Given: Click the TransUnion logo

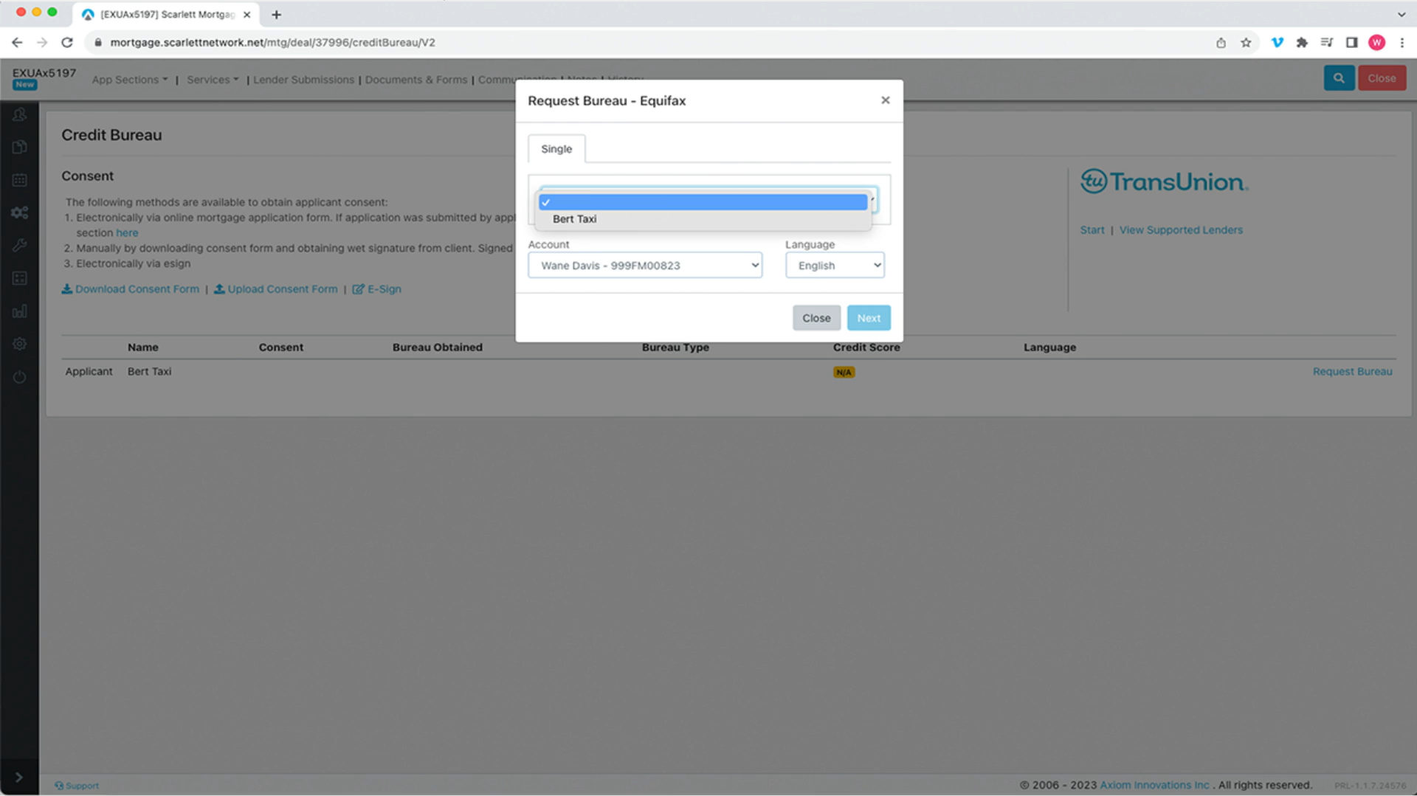Looking at the screenshot, I should 1165,181.
